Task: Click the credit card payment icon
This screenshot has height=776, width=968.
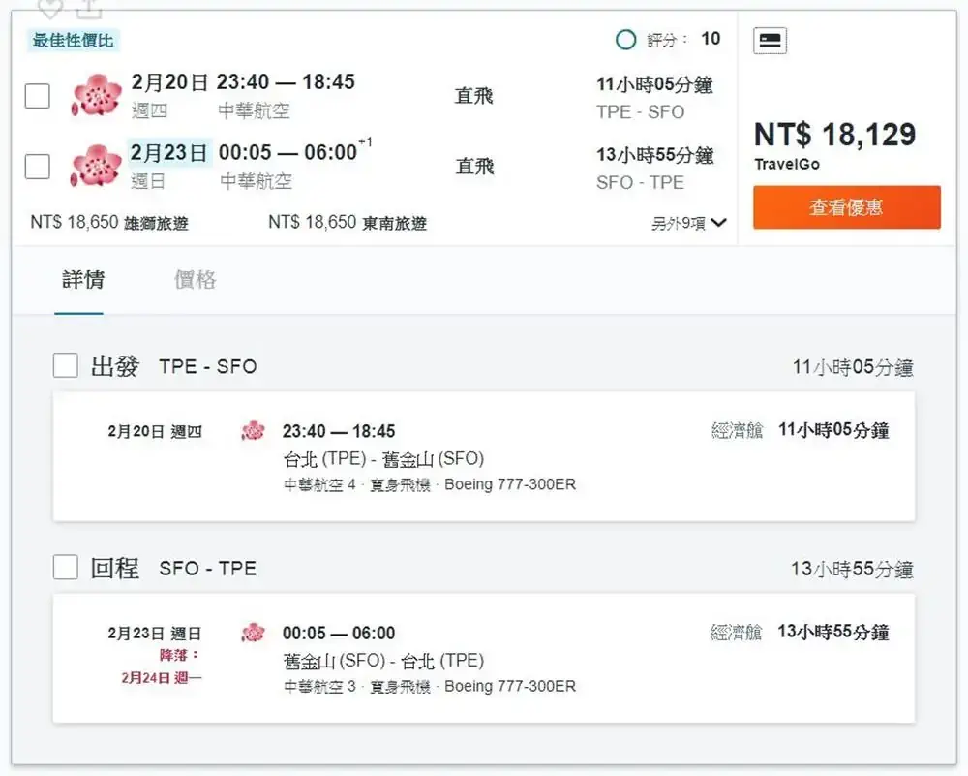Action: point(770,41)
